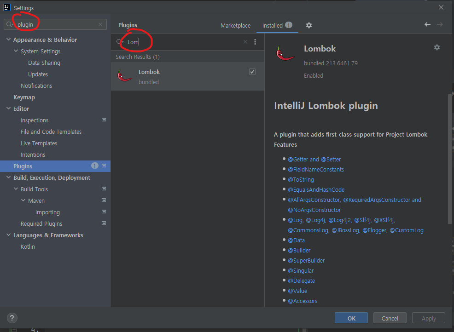Click the large Lombok logo in details
This screenshot has width=454, height=332.
[285, 53]
